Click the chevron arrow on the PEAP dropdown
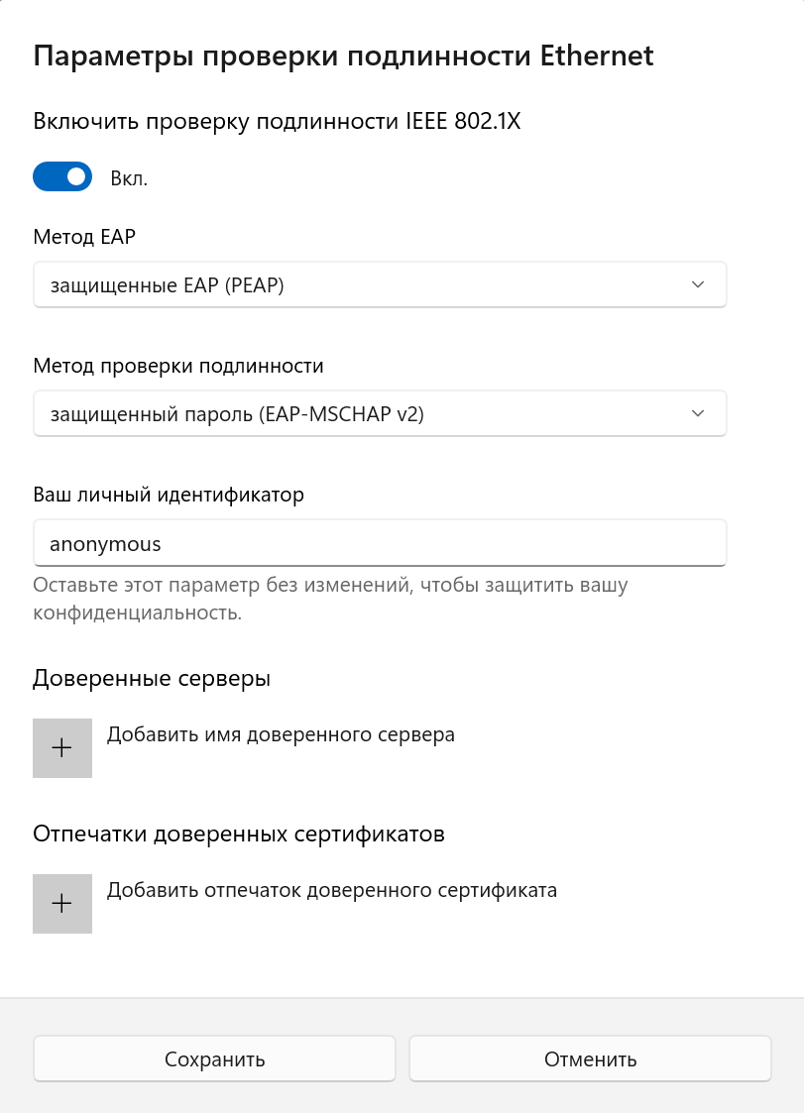 (698, 285)
